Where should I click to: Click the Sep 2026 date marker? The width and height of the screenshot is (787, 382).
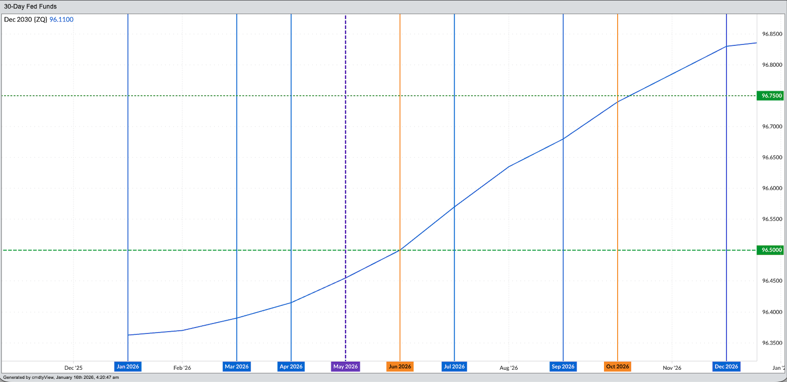tap(563, 366)
